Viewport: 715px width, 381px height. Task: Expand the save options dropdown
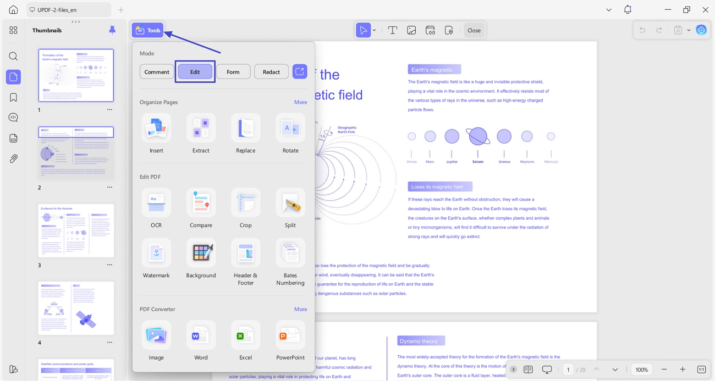click(687, 30)
